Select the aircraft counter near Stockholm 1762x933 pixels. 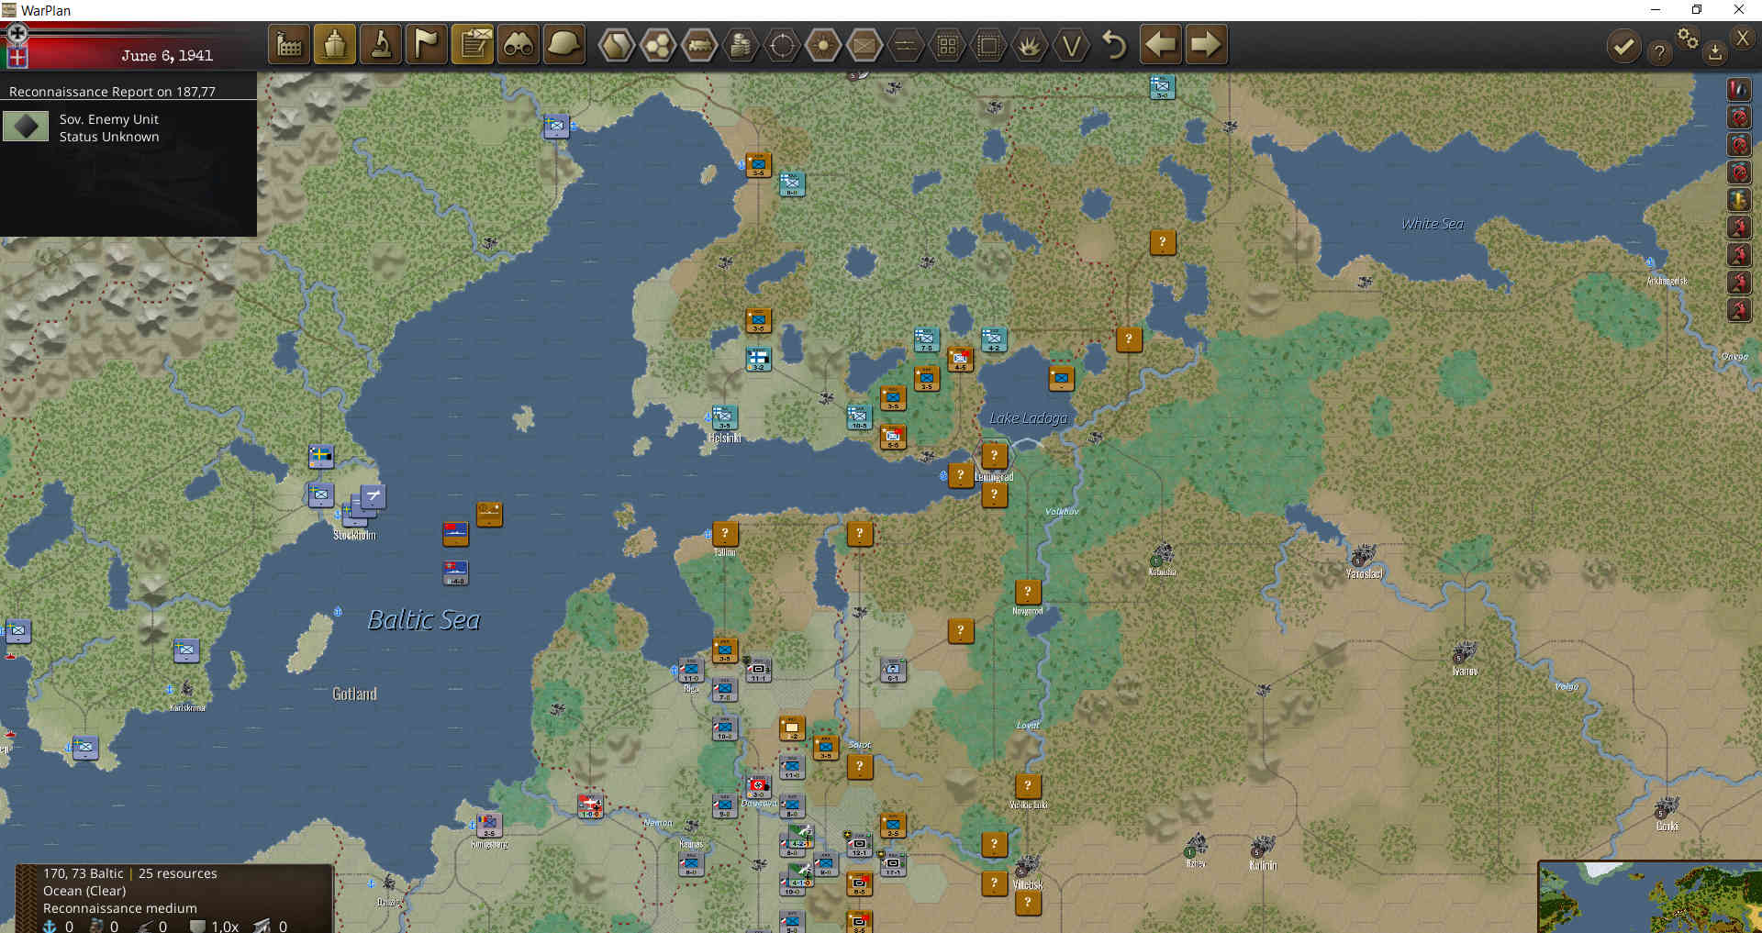[373, 496]
